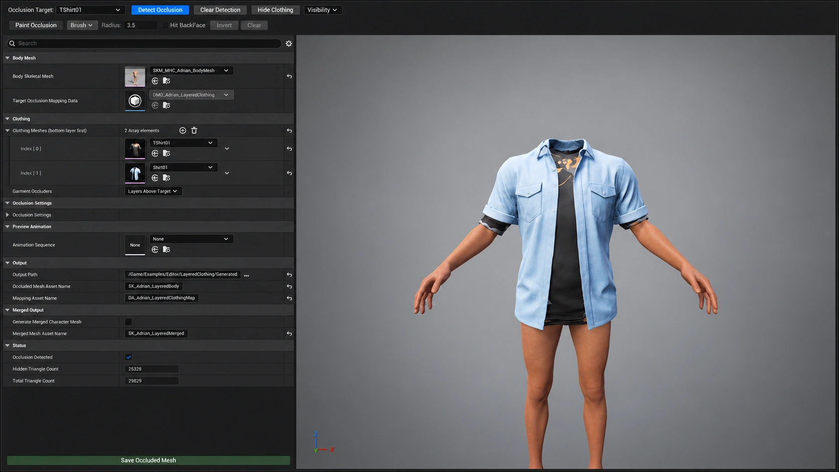
Task: Add a clothing mesh array element
Action: (183, 130)
